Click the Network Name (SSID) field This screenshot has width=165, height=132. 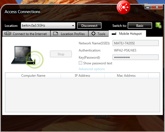135,43
